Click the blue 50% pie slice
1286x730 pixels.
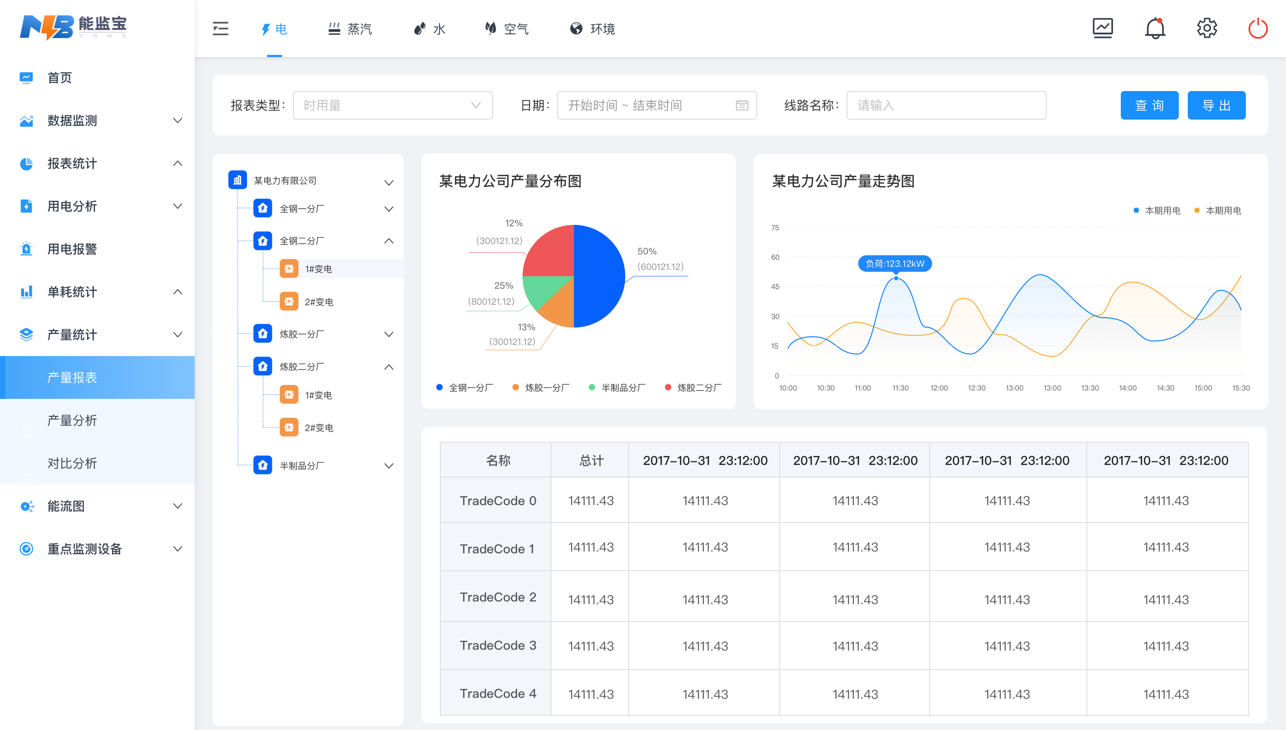click(599, 276)
